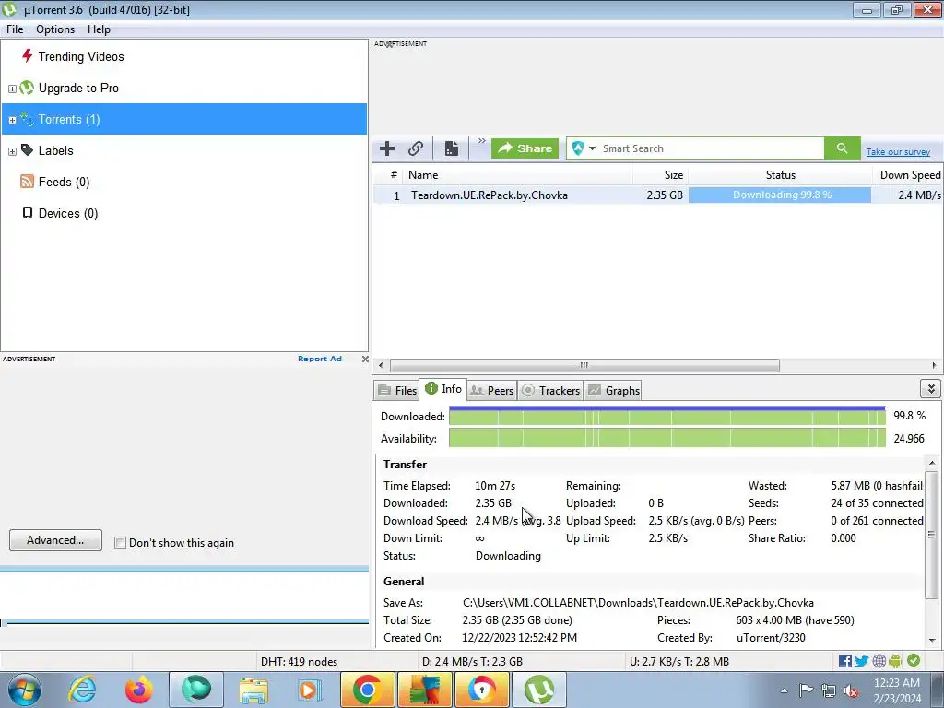944x708 pixels.
Task: Click the green Share button
Action: 525,148
